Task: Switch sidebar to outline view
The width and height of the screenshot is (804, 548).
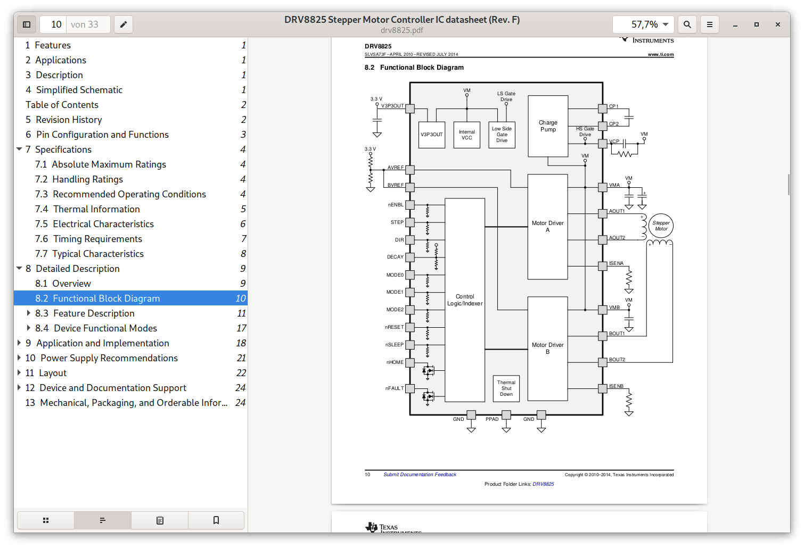Action: tap(103, 520)
